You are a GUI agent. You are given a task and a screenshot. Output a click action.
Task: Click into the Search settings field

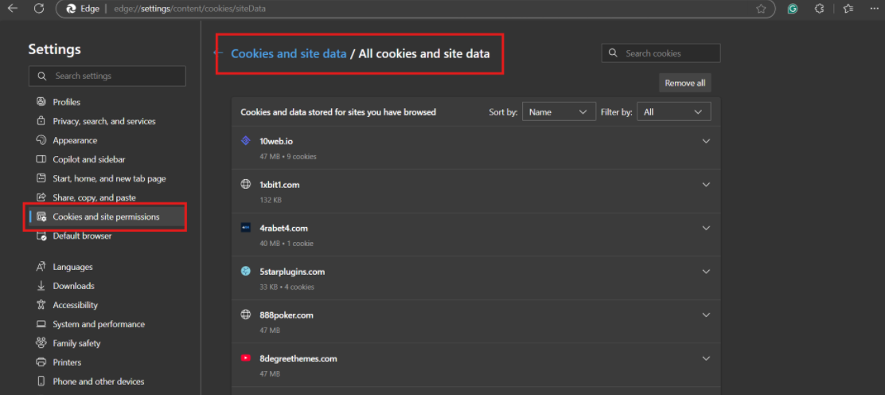point(107,76)
